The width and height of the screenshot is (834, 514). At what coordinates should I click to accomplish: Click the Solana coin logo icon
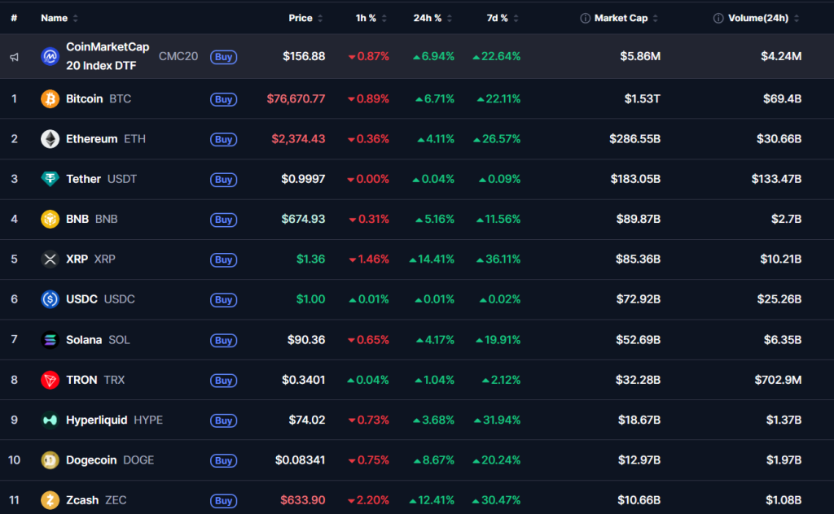coord(50,340)
